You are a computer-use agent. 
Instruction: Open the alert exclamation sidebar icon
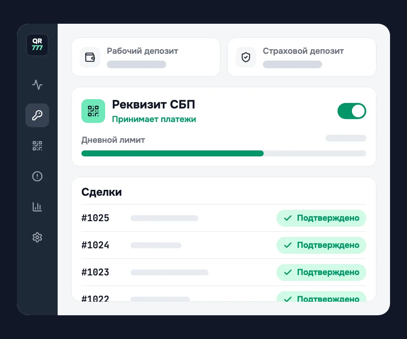click(37, 176)
